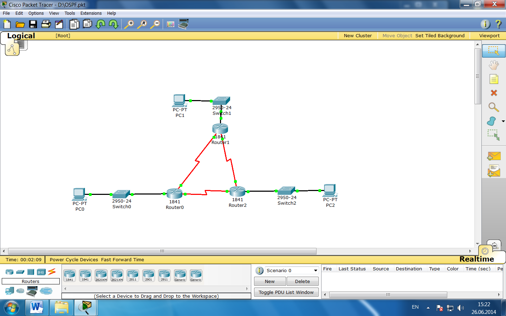Open the Extensions menu
Viewport: 506px width, 316px height.
coord(91,13)
